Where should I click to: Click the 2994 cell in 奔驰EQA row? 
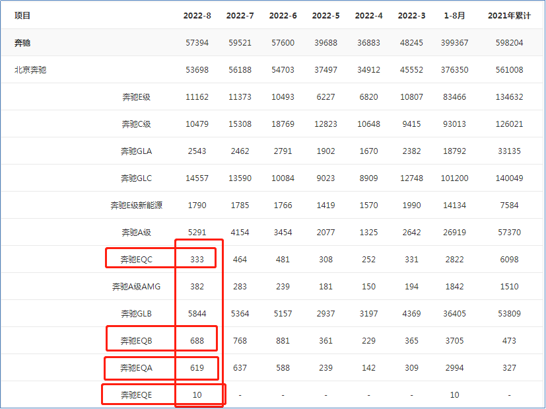pos(454,368)
